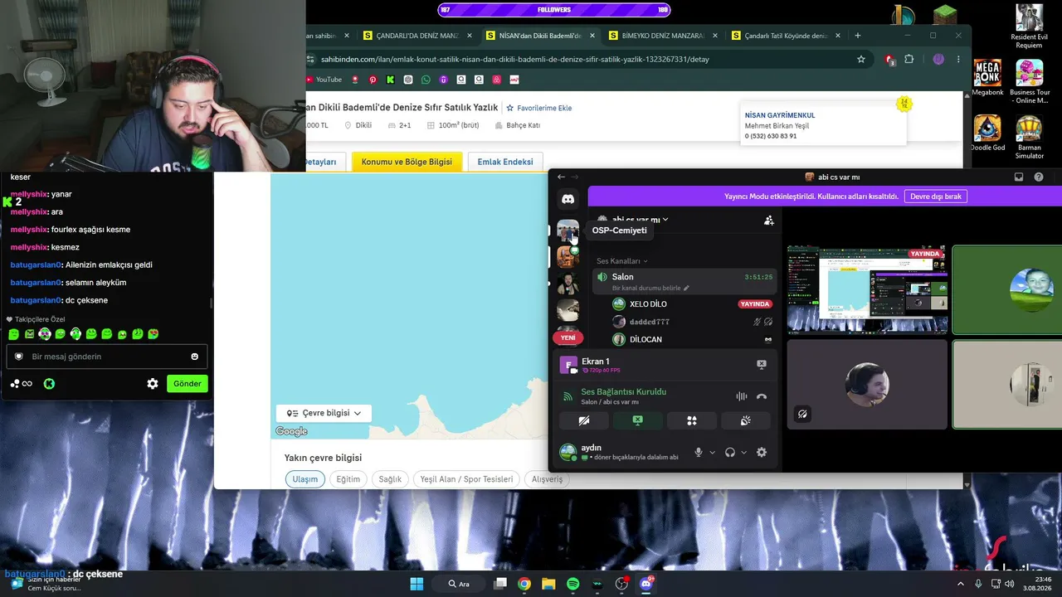The height and width of the screenshot is (597, 1062).
Task: Click the Gönder button in Kick chat
Action: pyautogui.click(x=187, y=384)
